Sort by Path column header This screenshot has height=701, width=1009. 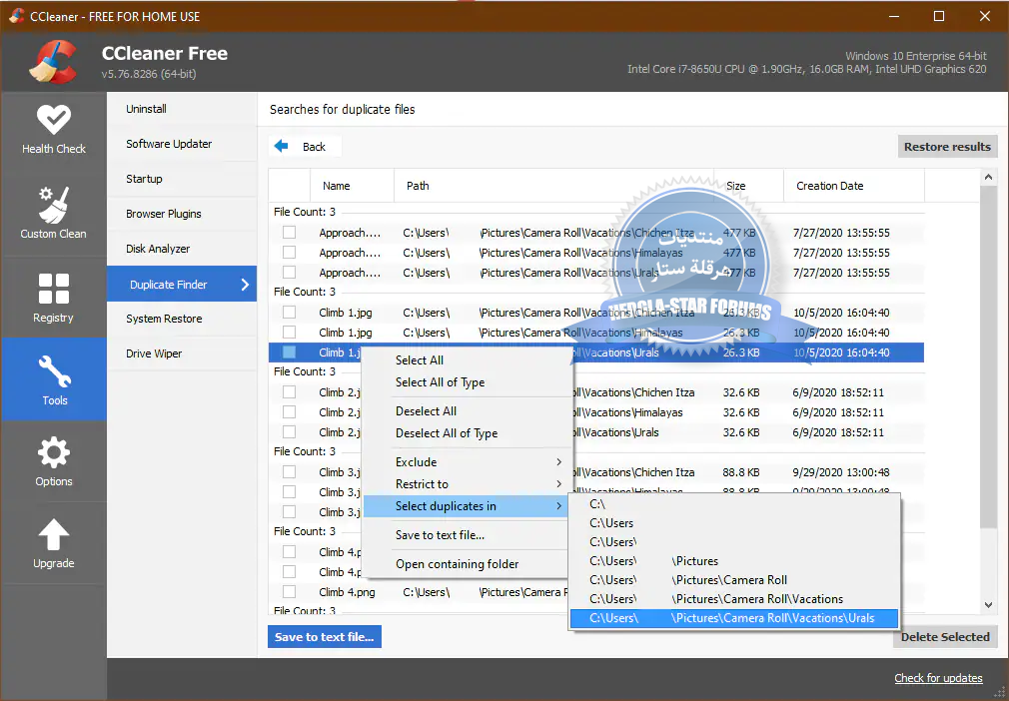pos(554,186)
